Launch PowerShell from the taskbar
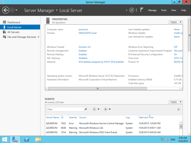Viewport: 191px width, 143px height. (27, 140)
